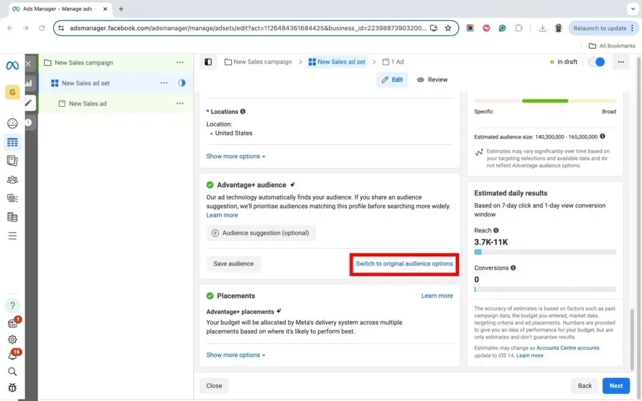Open All Bookmarks folder
This screenshot has width=642, height=401.
click(x=612, y=46)
